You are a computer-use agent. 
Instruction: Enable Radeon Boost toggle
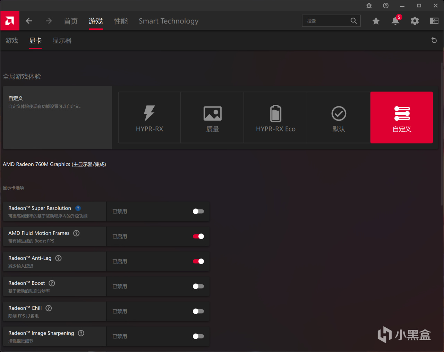coord(198,286)
